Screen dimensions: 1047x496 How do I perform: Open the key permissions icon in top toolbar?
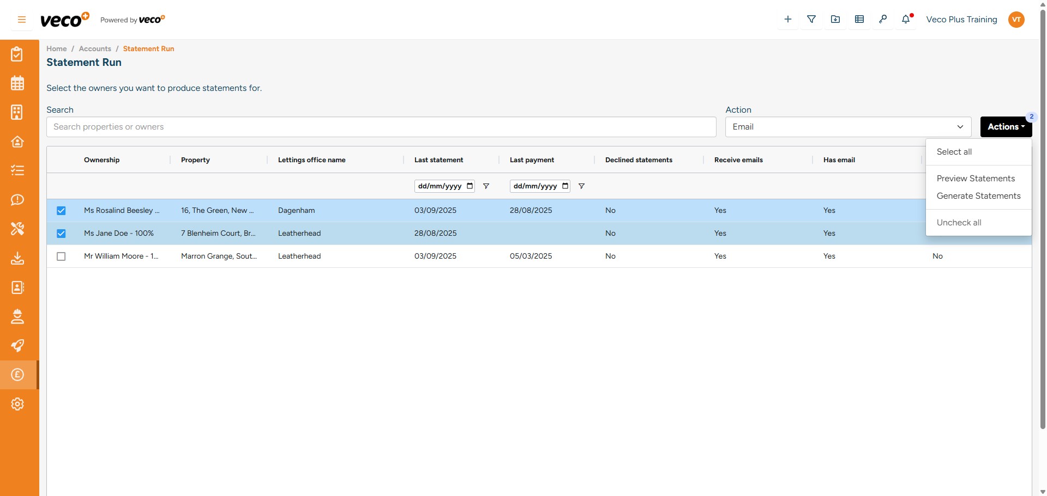883,19
